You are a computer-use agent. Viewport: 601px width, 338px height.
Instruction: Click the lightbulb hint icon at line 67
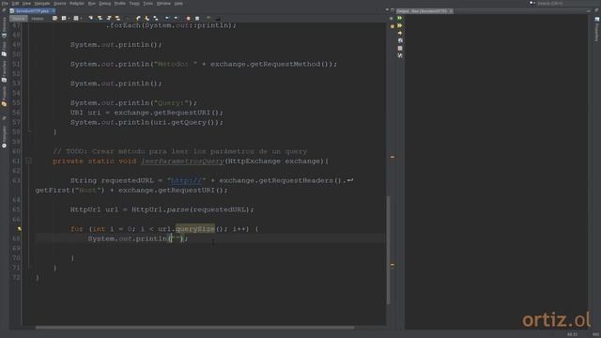coord(19,229)
